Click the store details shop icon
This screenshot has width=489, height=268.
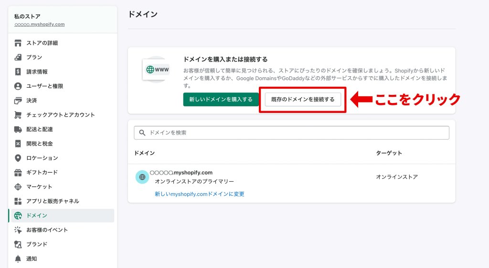coord(18,43)
